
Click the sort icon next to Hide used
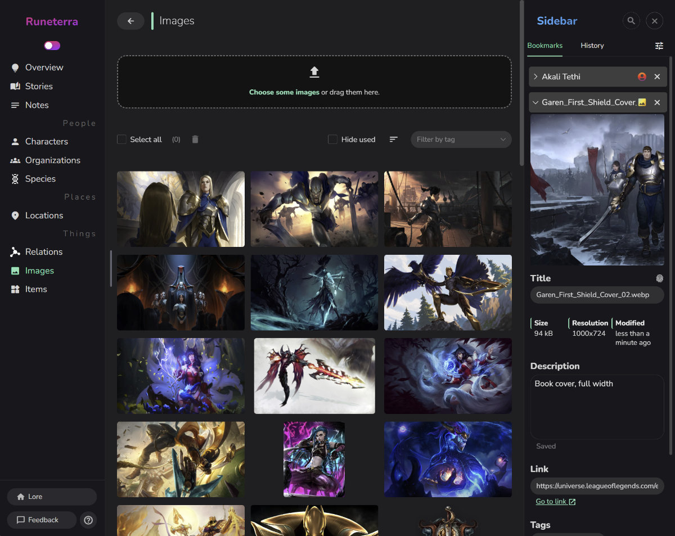(393, 139)
